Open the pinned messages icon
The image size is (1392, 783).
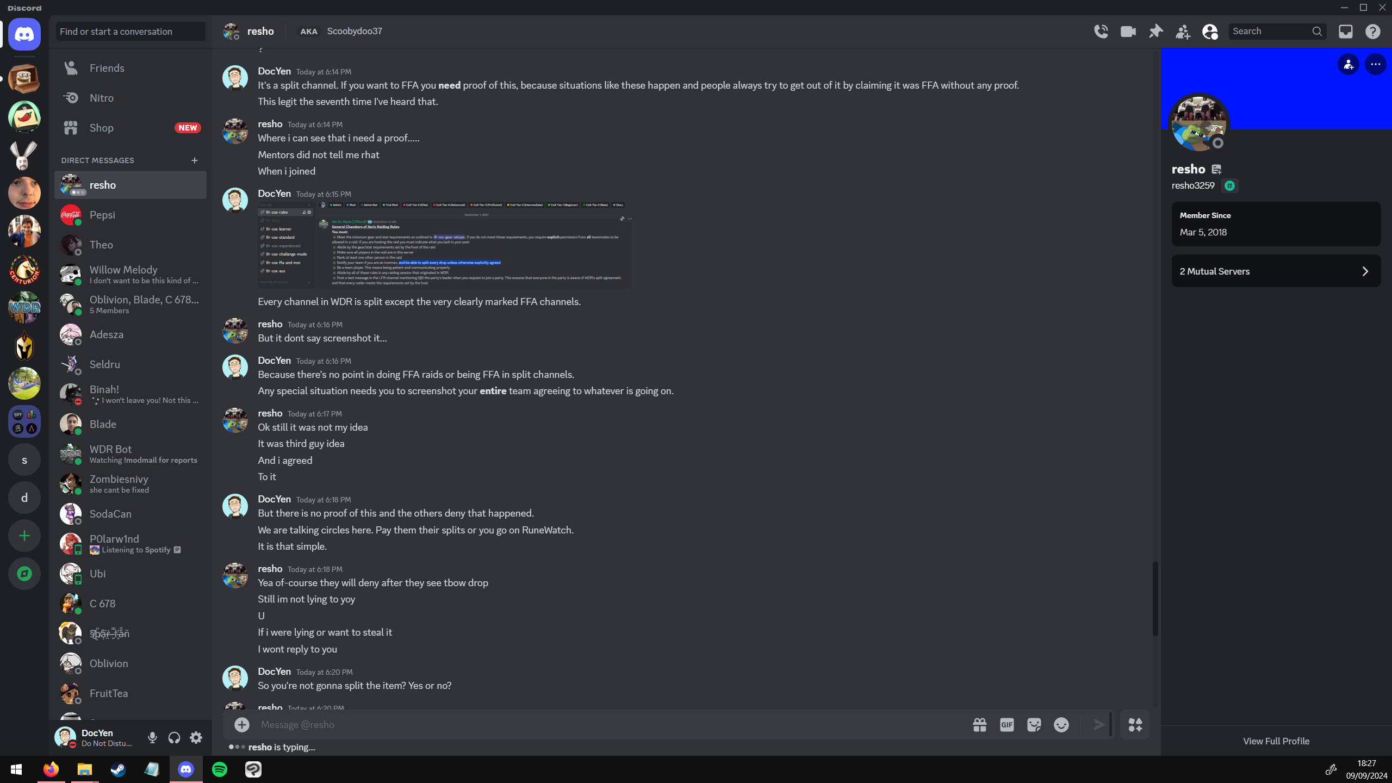coord(1155,32)
